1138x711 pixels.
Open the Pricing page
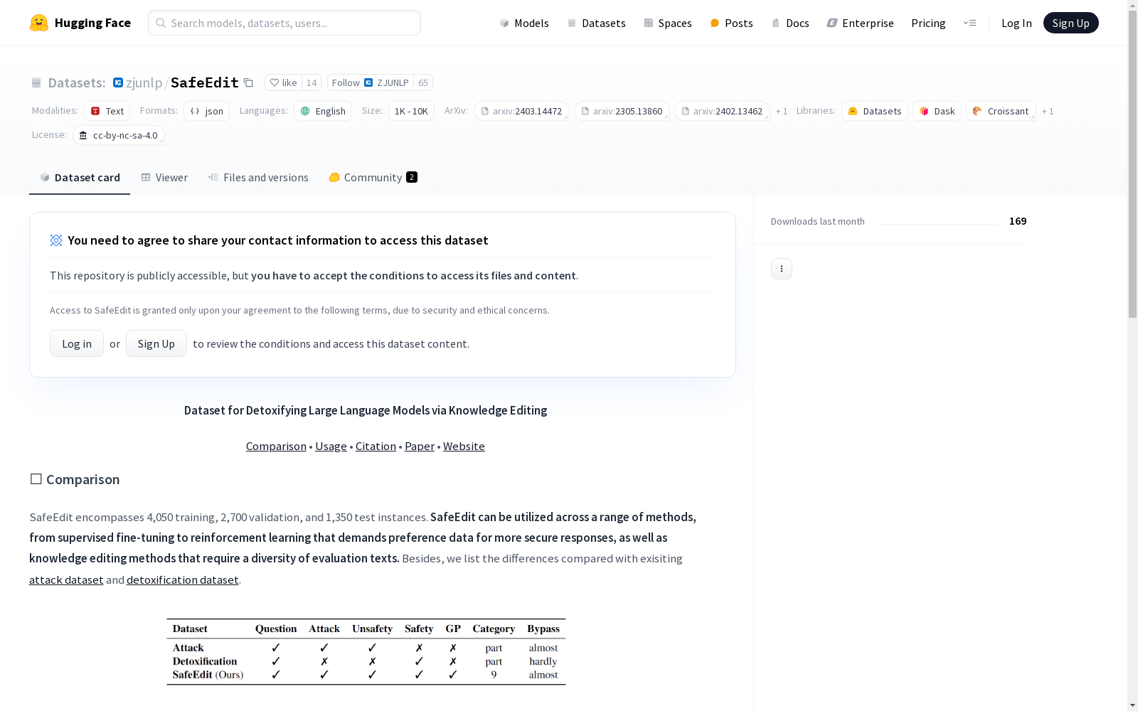click(x=928, y=23)
